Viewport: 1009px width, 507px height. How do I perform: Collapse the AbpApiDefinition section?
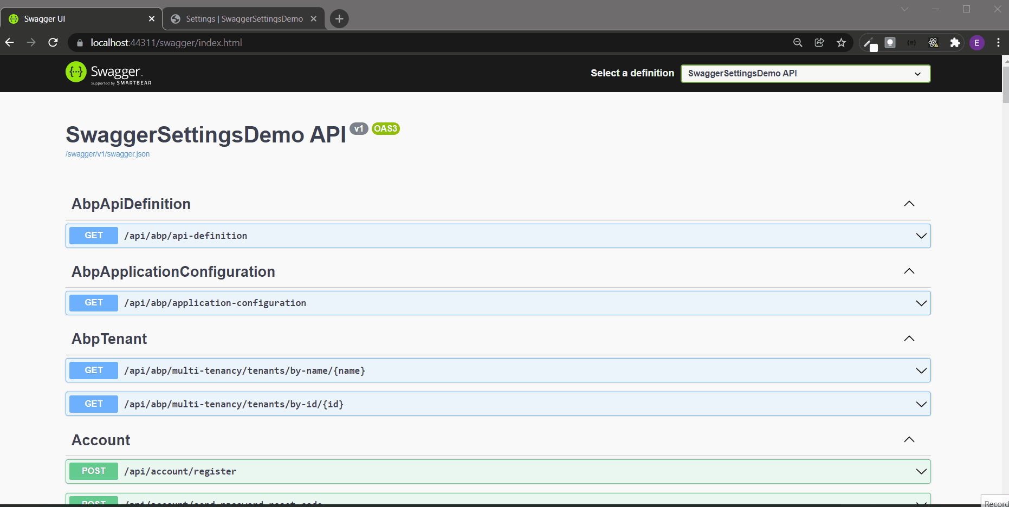coord(909,204)
